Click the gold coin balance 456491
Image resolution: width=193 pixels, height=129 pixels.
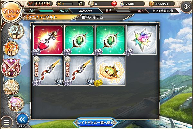coord(162,4)
